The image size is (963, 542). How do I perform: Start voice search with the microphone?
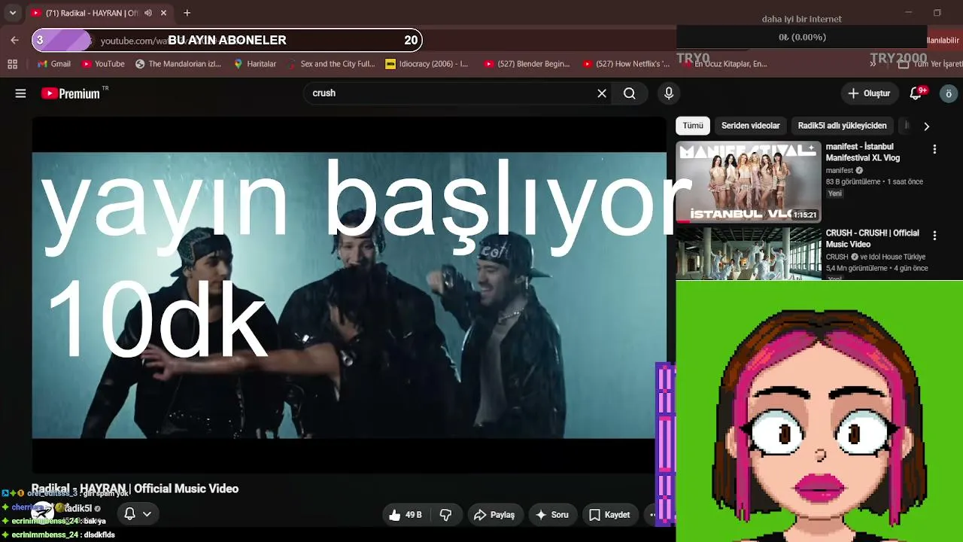click(x=669, y=93)
